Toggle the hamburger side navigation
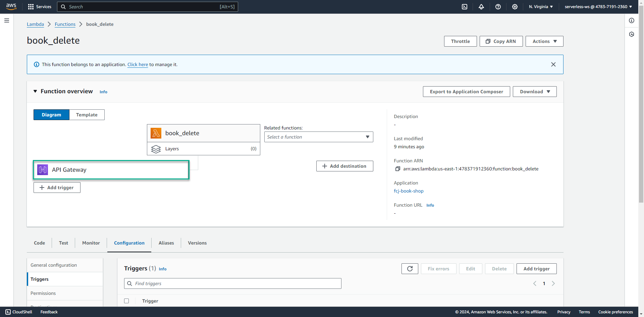This screenshot has width=644, height=317. 6,20
